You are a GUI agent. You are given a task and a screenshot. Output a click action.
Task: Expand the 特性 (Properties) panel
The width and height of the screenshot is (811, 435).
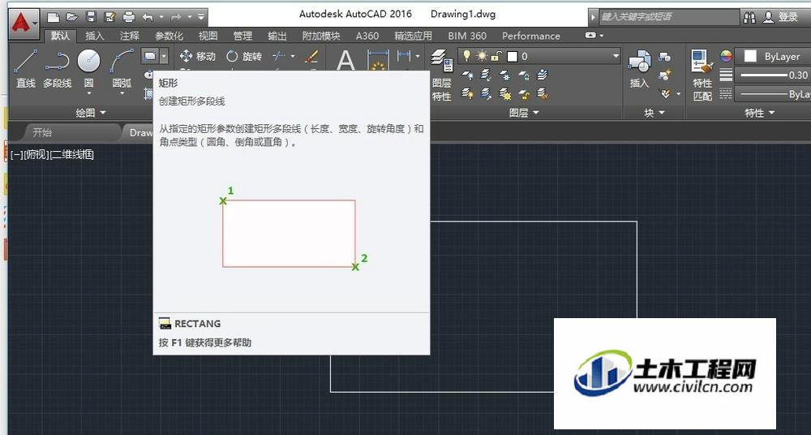tap(760, 112)
